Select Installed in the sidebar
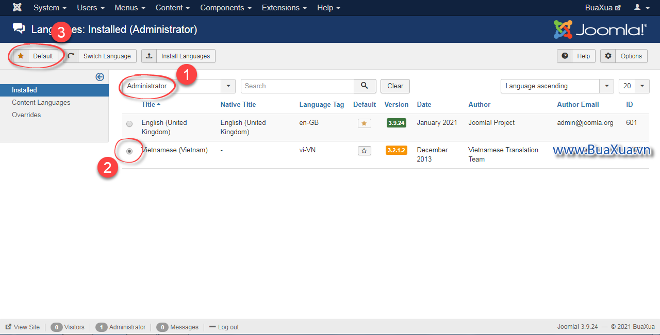This screenshot has height=335, width=660. point(54,90)
